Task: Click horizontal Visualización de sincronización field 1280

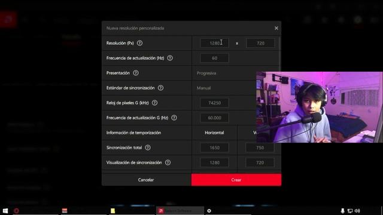Action: [x=214, y=162]
